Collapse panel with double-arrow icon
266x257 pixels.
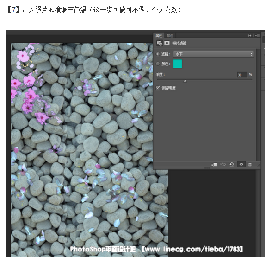click(249, 36)
